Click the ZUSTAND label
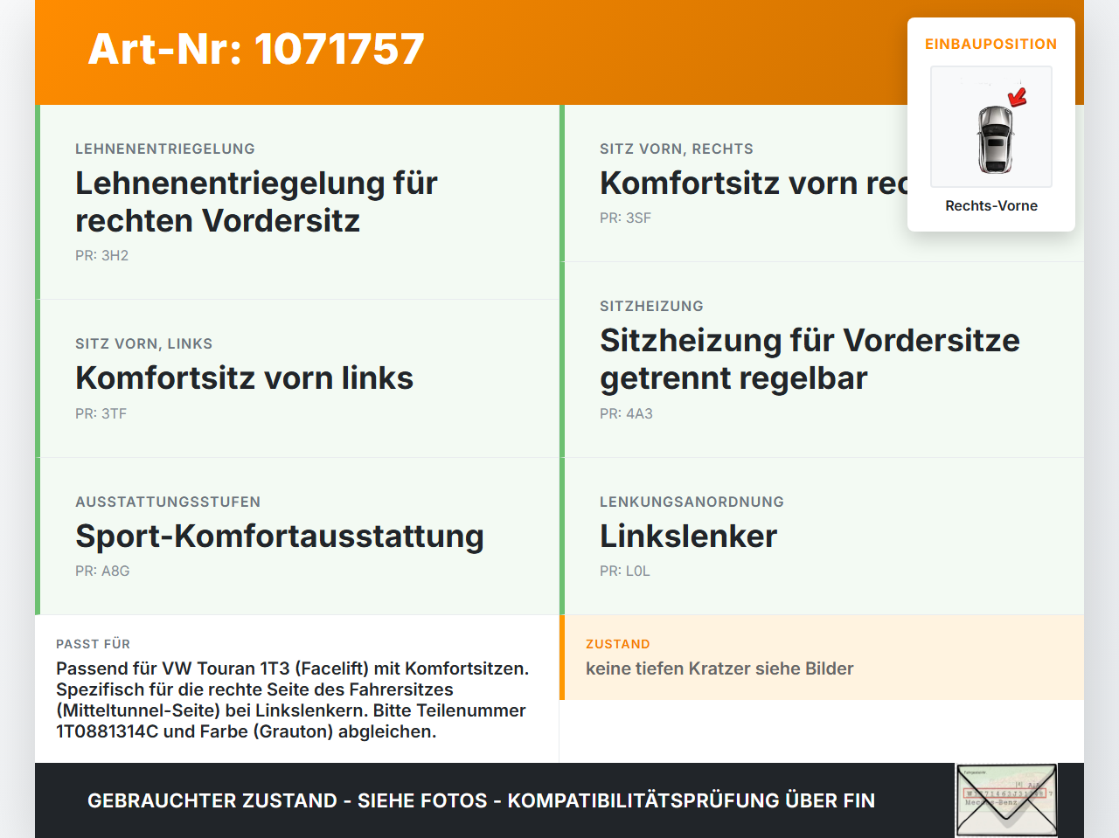Viewport: 1119px width, 838px height. pyautogui.click(x=618, y=644)
